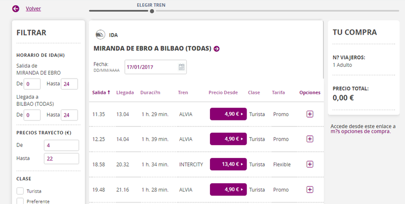405x204 pixels.
Task: Click the arrow icon after route title
Action: [216, 48]
